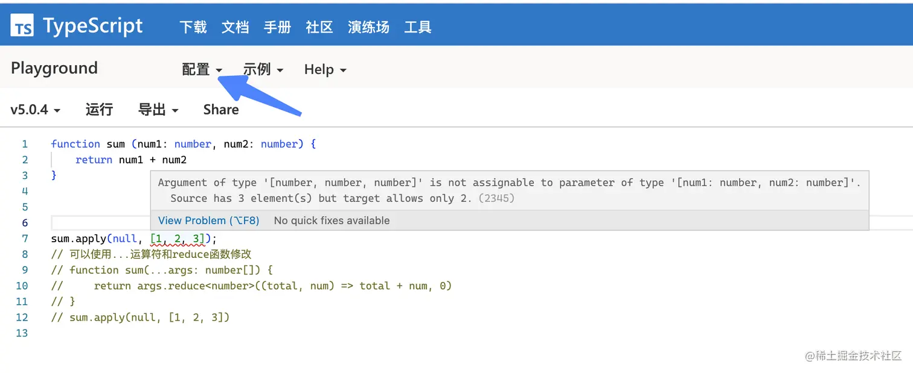Click the 'args.reduce<number>' comment line
This screenshot has width=913, height=373.
[251, 286]
